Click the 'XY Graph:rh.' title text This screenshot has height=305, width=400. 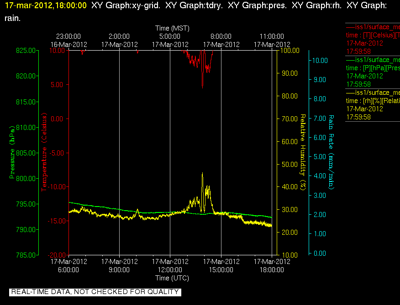pos(316,5)
